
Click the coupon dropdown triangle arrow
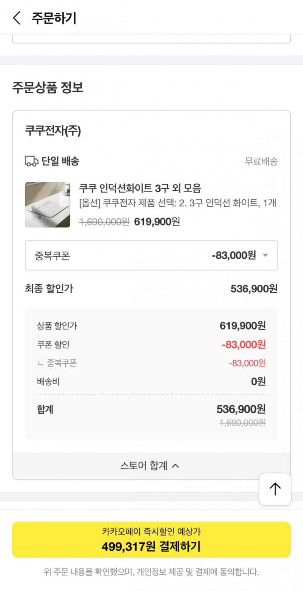[265, 255]
